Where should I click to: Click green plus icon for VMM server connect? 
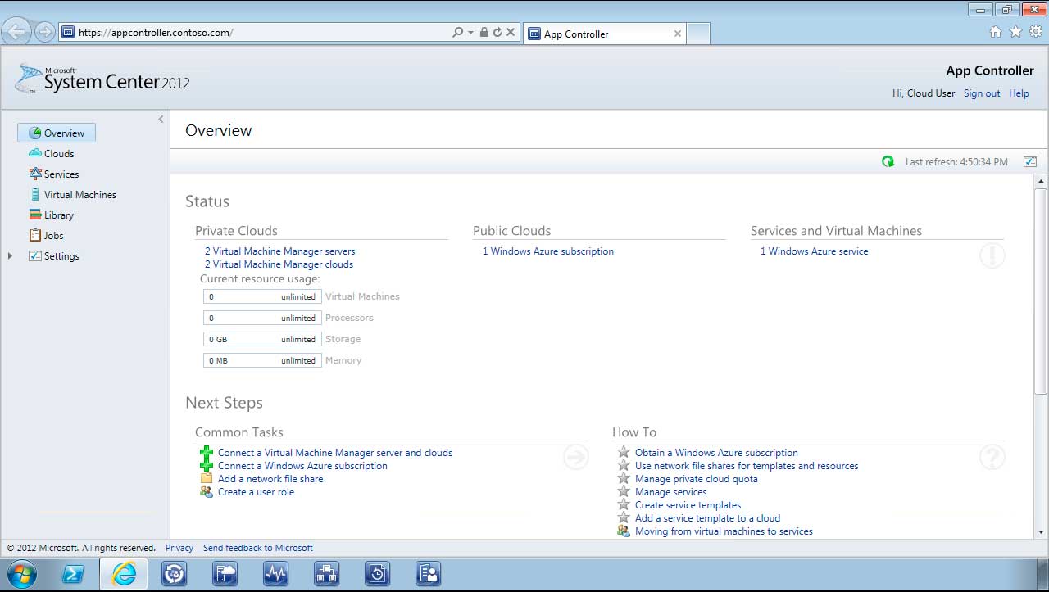207,453
